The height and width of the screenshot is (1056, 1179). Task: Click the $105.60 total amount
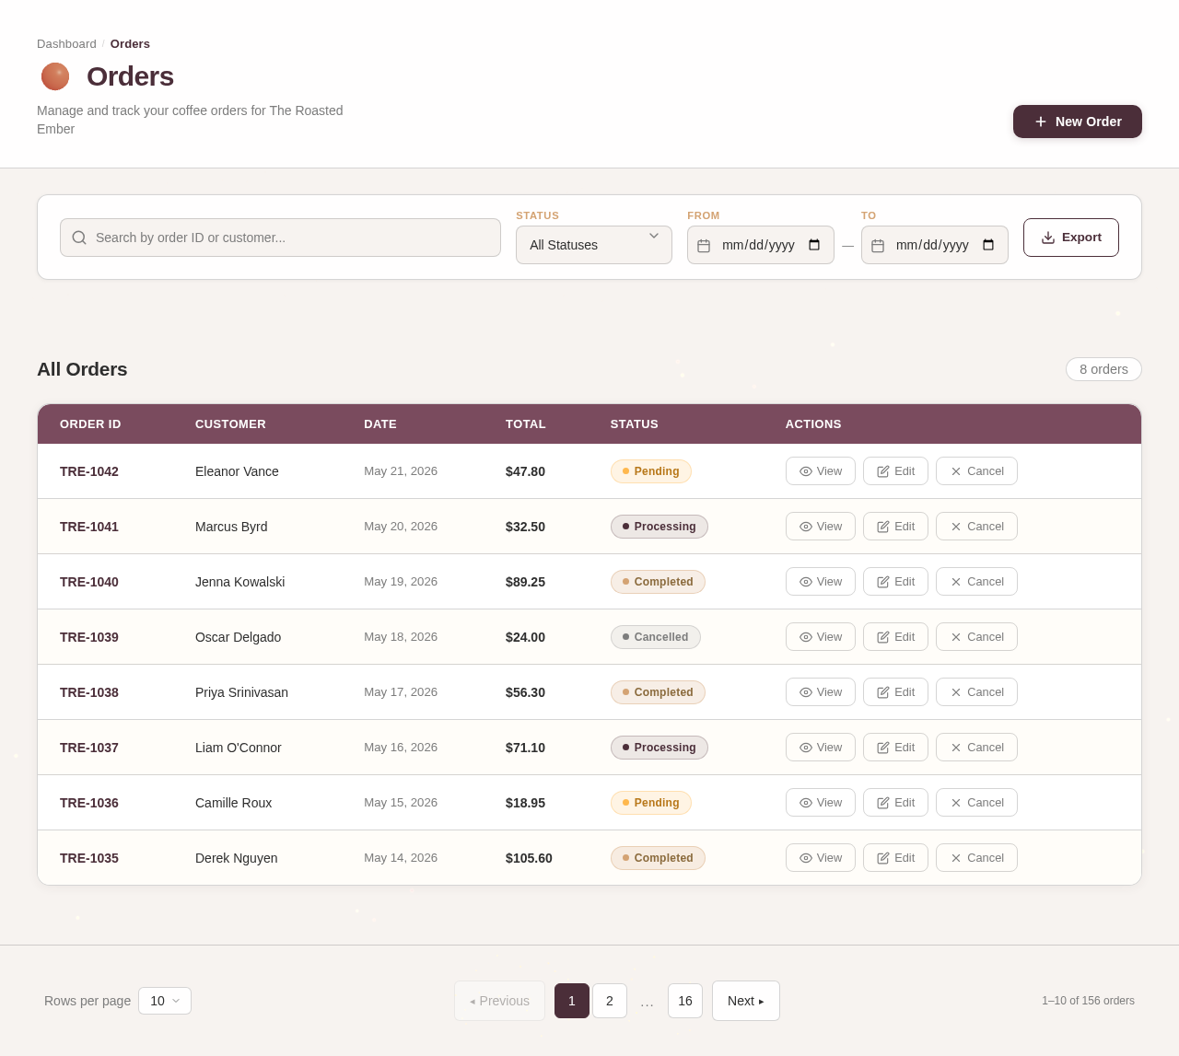pyautogui.click(x=529, y=858)
